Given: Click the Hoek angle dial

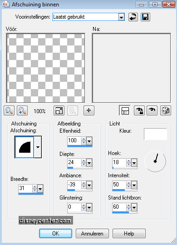Looking at the screenshot, I should point(155,161).
